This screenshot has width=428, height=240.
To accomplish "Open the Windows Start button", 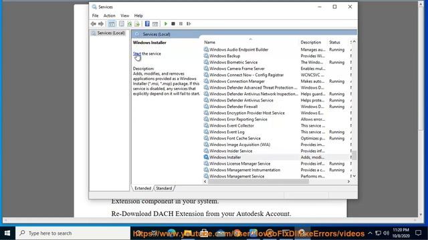I will (x=7, y=233).
